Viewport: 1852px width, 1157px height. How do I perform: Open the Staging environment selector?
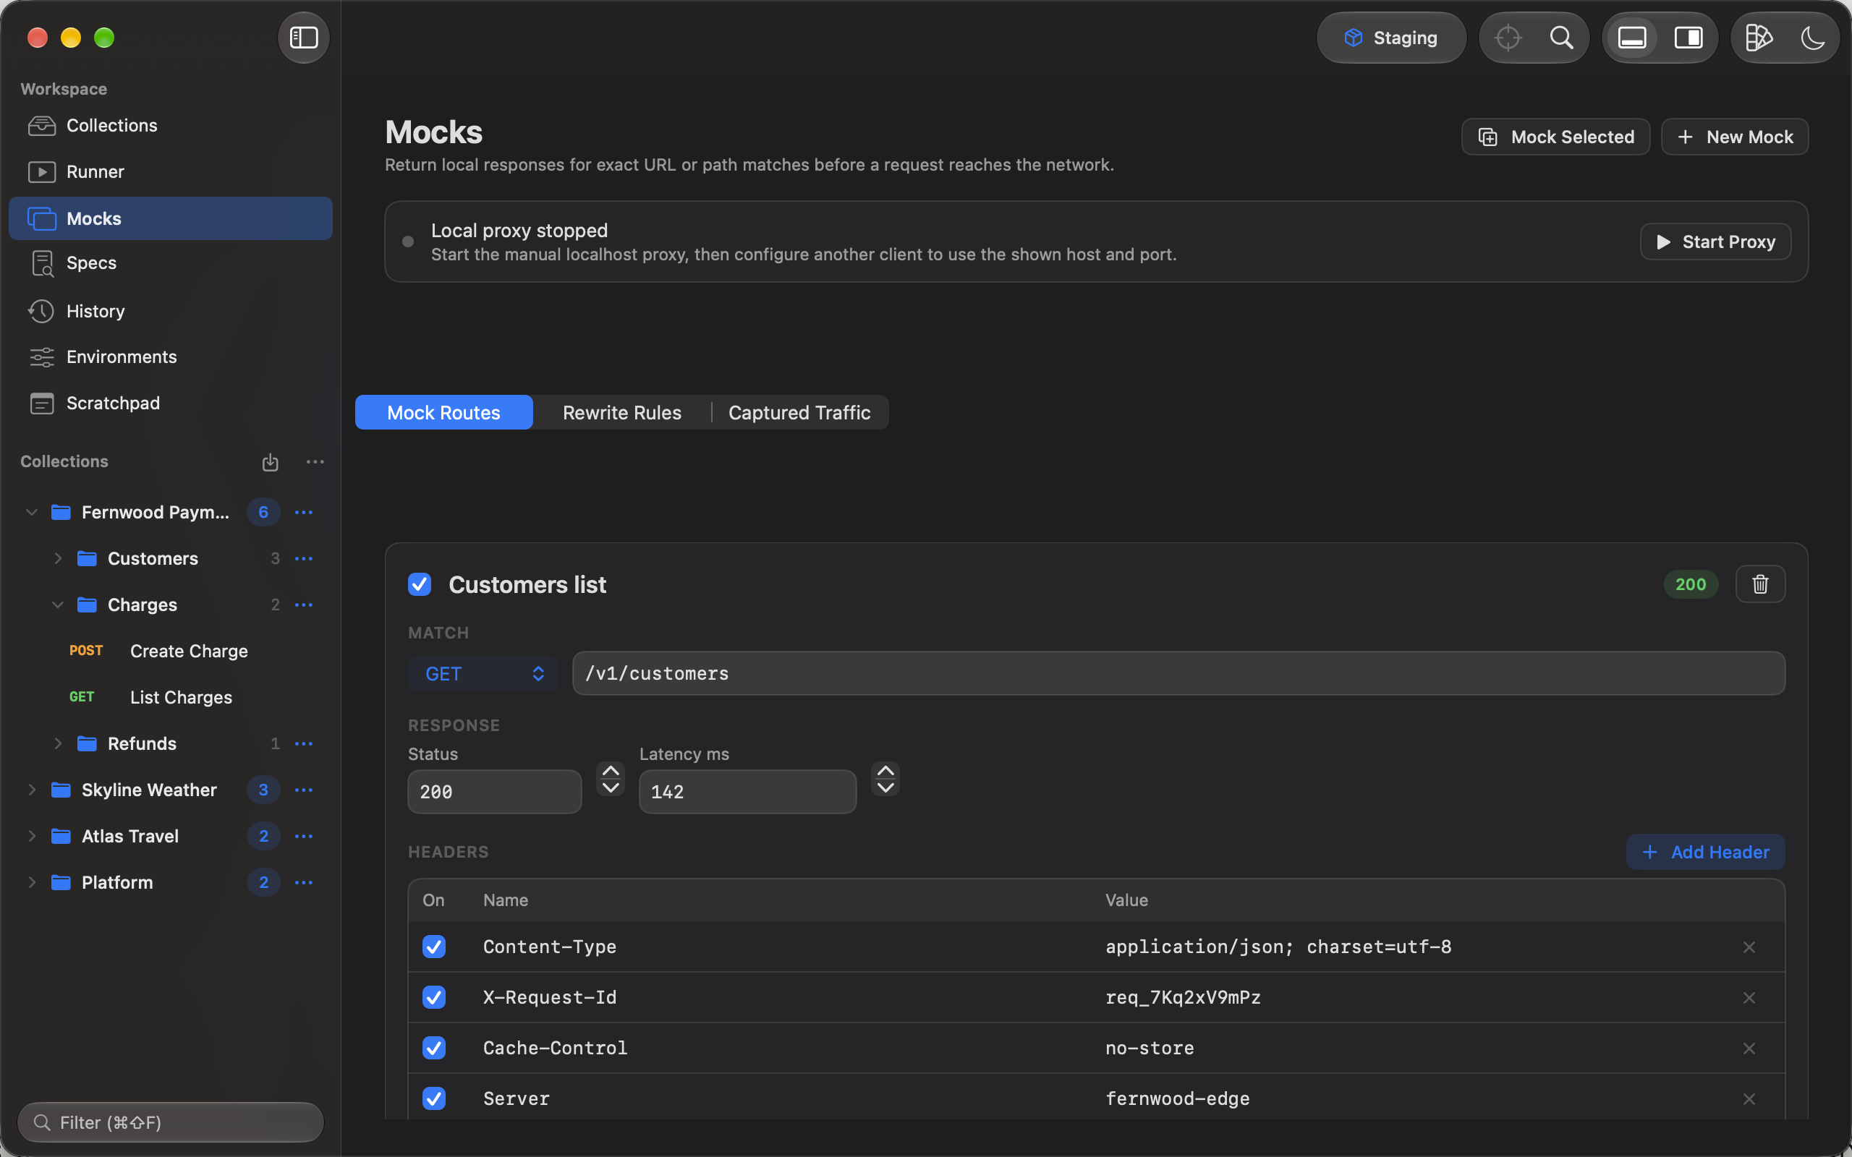1391,38
